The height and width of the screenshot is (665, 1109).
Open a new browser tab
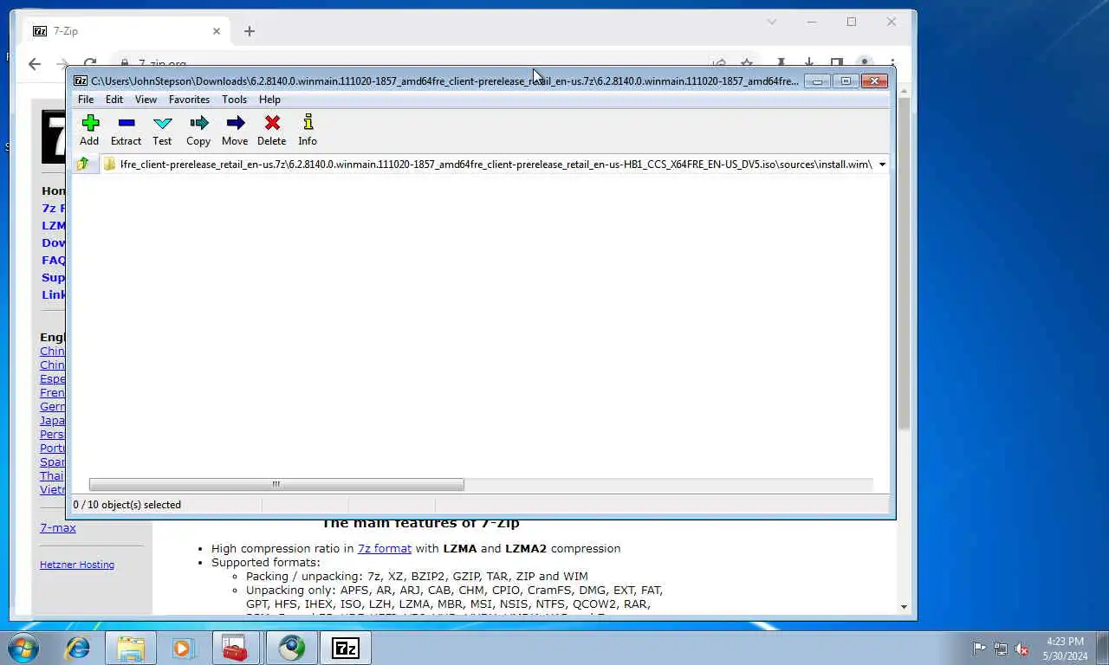pyautogui.click(x=250, y=31)
